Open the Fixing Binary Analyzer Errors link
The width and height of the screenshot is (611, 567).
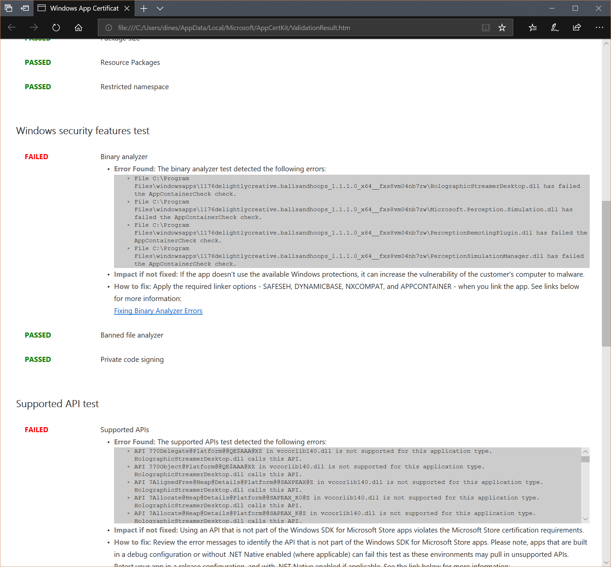coord(158,311)
